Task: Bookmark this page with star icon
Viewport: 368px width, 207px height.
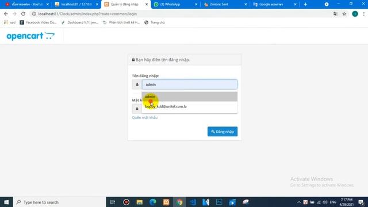Action: [344, 14]
